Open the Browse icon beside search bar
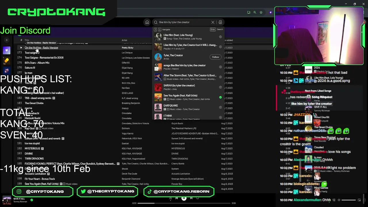368x207 pixels. coord(220,22)
